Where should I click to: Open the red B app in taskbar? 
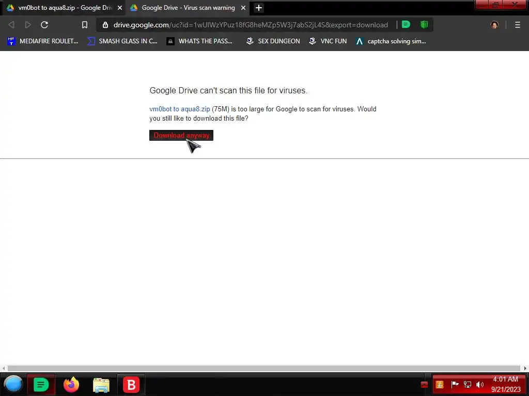(x=131, y=385)
